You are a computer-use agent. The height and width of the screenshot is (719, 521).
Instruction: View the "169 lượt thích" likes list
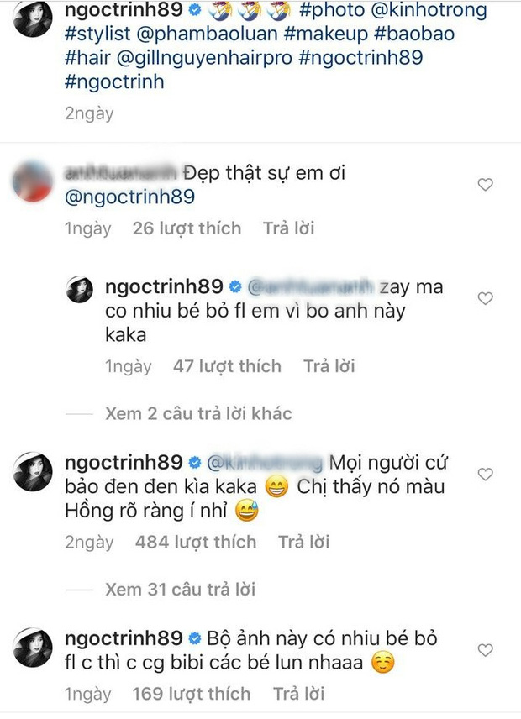coord(192,694)
